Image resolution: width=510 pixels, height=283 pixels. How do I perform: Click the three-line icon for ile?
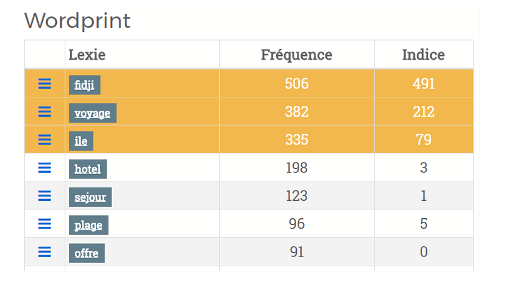coord(45,140)
